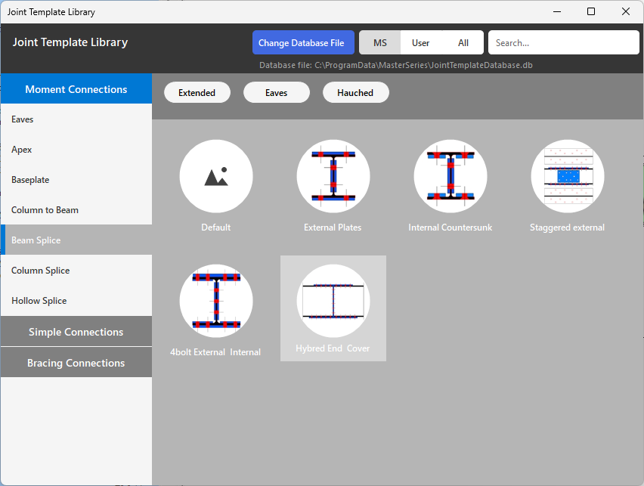Select Column Splice in the sidebar
The height and width of the screenshot is (486, 644).
(40, 271)
